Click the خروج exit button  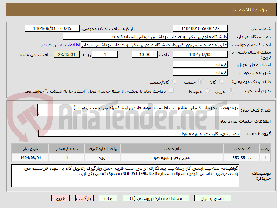61,198
